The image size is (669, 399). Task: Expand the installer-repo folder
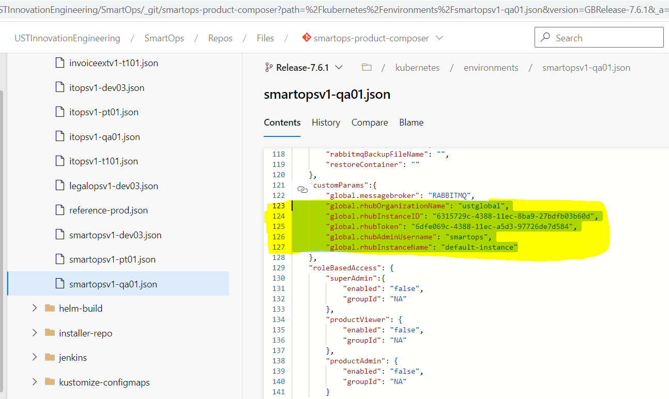pyautogui.click(x=35, y=333)
